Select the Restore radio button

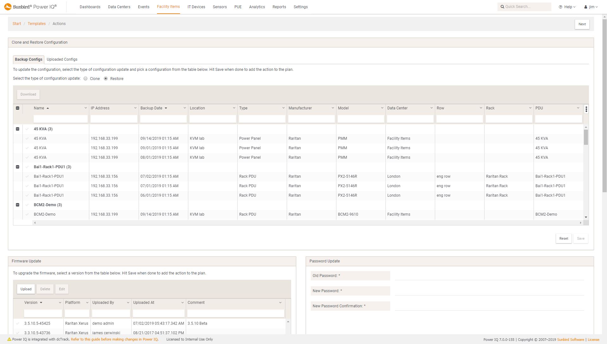pos(106,78)
